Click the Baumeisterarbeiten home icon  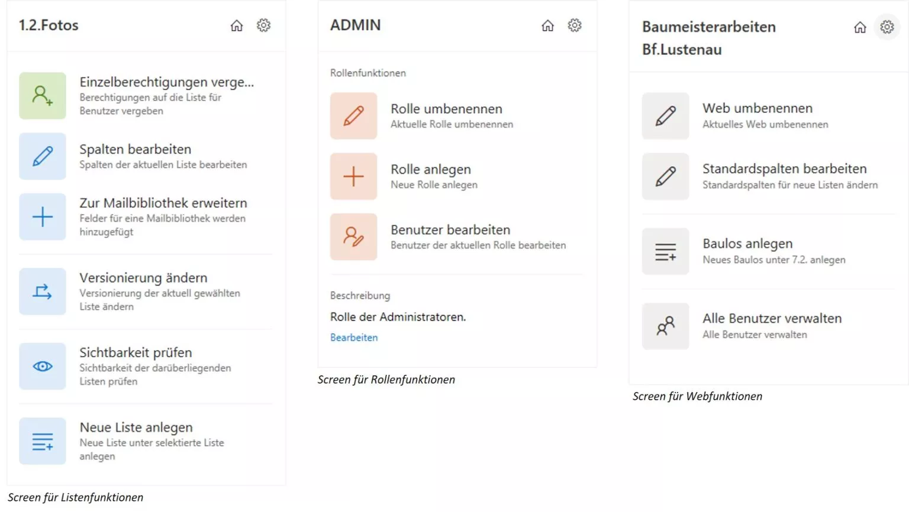pyautogui.click(x=859, y=27)
